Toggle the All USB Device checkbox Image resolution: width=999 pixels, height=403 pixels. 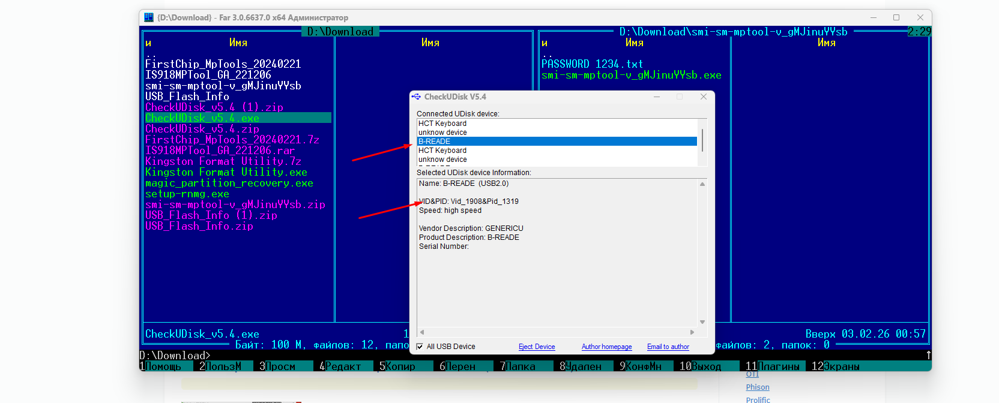[420, 347]
